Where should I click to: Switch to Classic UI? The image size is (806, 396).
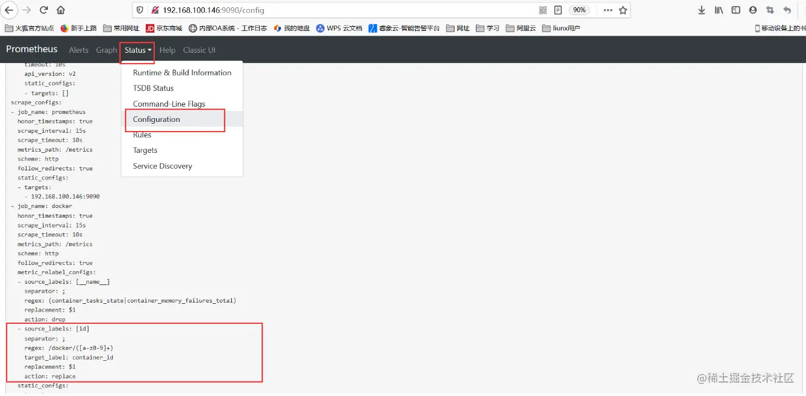[199, 50]
